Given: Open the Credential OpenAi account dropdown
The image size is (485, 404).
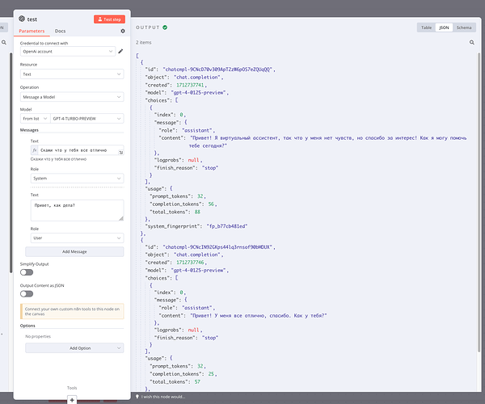Looking at the screenshot, I should click(68, 52).
